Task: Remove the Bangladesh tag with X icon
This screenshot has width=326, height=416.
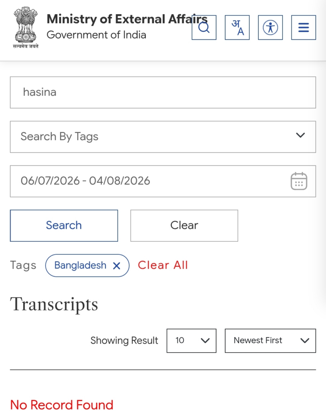Action: 117,266
